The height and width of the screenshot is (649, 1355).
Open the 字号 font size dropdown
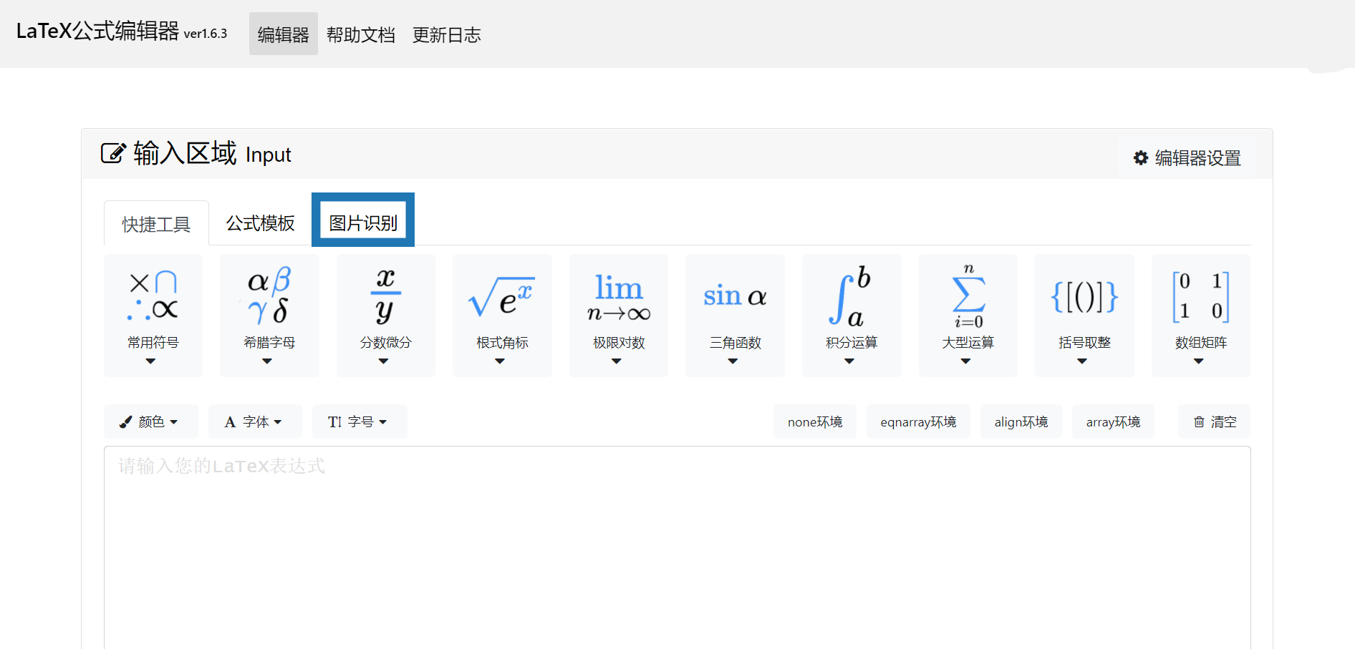tap(360, 421)
